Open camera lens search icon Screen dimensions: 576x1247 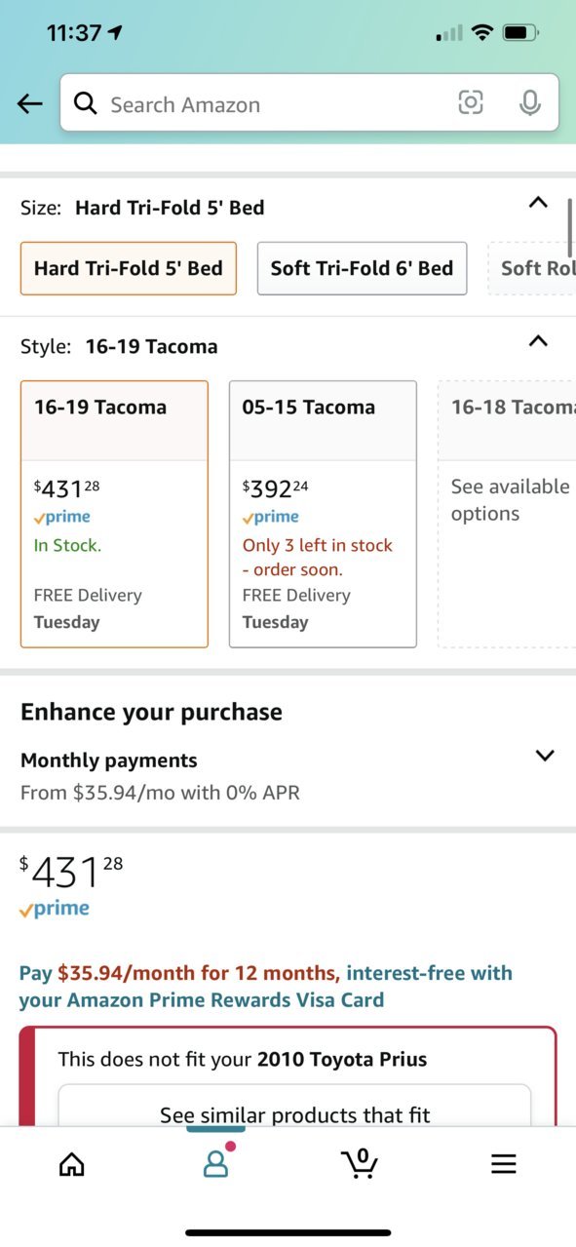tap(471, 102)
